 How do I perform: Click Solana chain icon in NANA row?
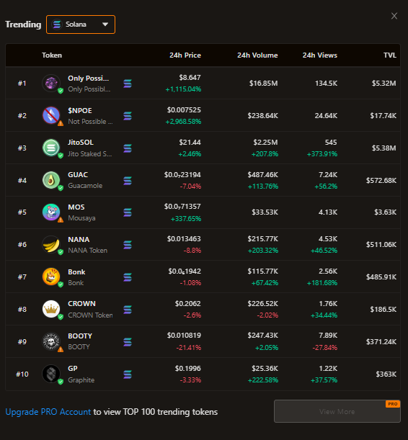(x=128, y=245)
